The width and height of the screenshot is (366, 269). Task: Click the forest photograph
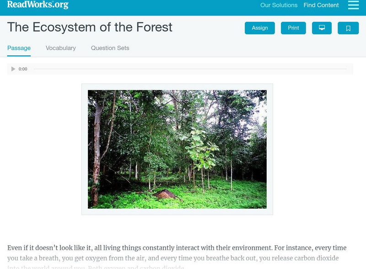pyautogui.click(x=177, y=149)
